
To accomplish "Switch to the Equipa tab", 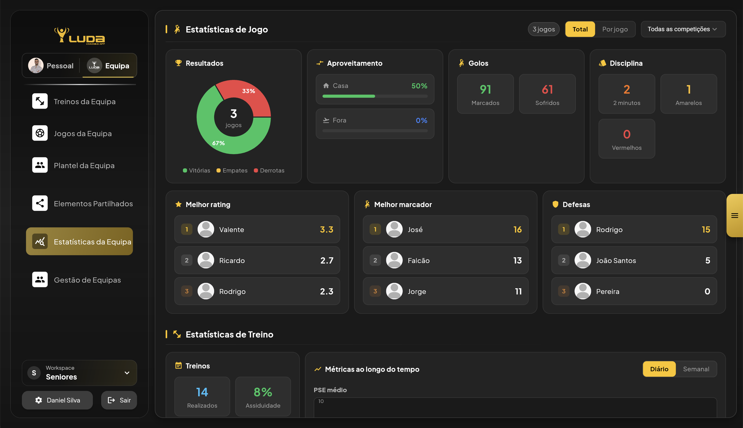I will pyautogui.click(x=108, y=65).
